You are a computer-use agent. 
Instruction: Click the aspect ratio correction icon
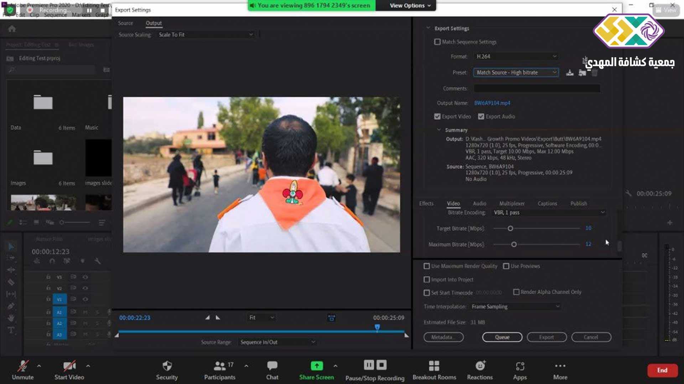(331, 318)
